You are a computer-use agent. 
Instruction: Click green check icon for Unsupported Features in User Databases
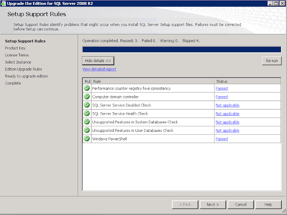coord(87,130)
